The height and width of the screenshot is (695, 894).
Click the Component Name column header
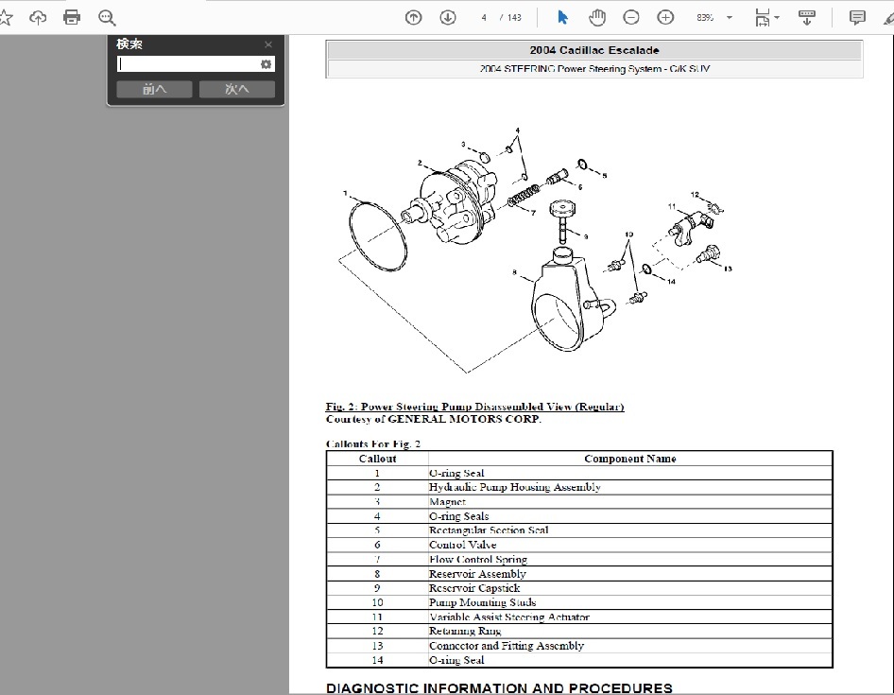630,459
